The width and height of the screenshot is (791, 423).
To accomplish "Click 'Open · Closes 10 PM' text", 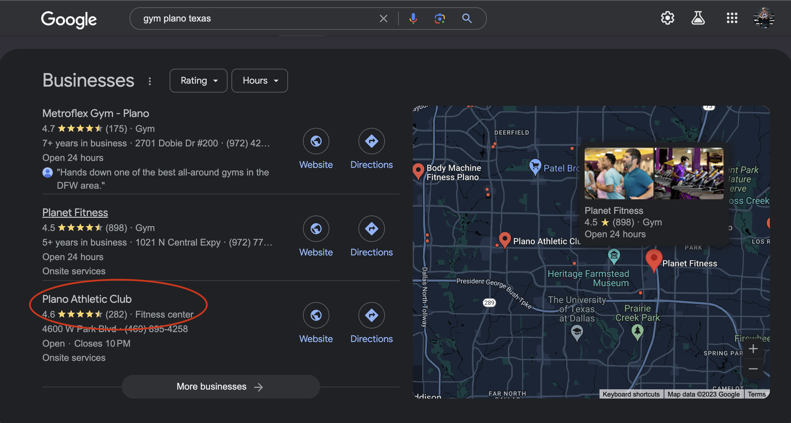I will click(x=86, y=343).
